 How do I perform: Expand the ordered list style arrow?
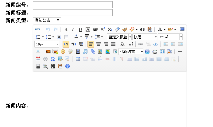click(x=43, y=37)
